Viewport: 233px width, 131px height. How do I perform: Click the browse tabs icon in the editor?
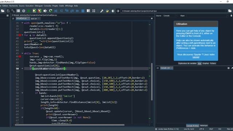click(x=13, y=19)
